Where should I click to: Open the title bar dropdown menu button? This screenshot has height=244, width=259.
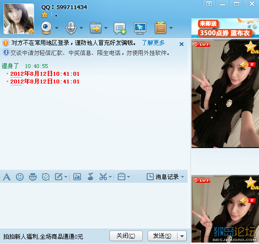(x=209, y=4)
